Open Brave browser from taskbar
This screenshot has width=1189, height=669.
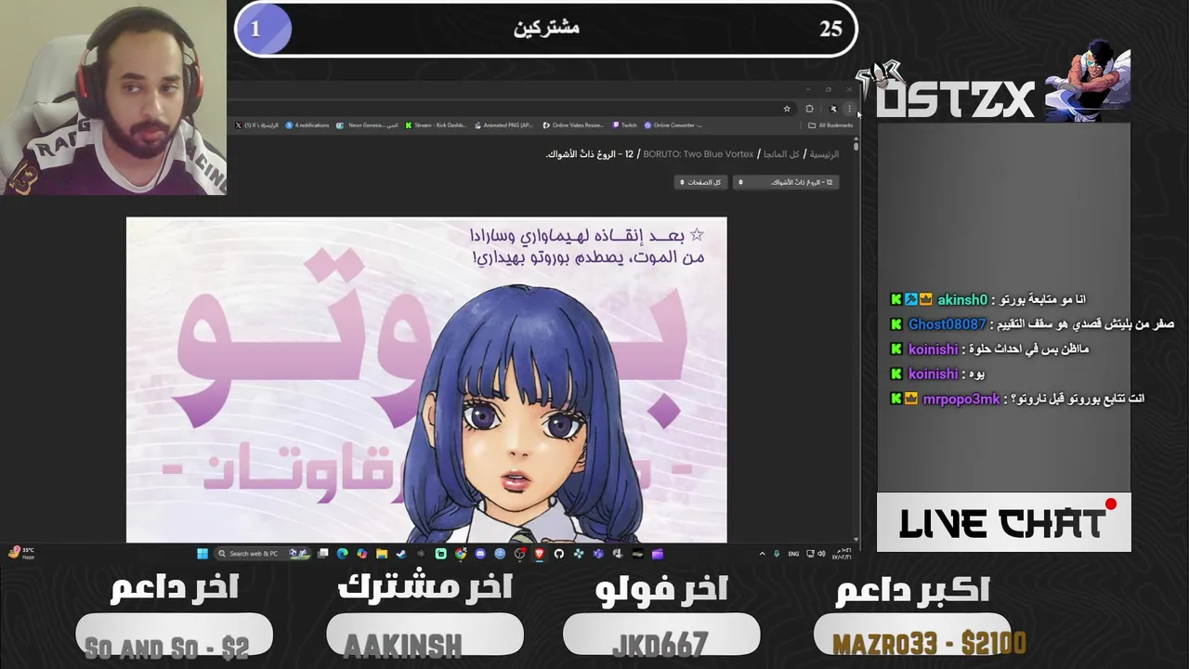pyautogui.click(x=539, y=554)
